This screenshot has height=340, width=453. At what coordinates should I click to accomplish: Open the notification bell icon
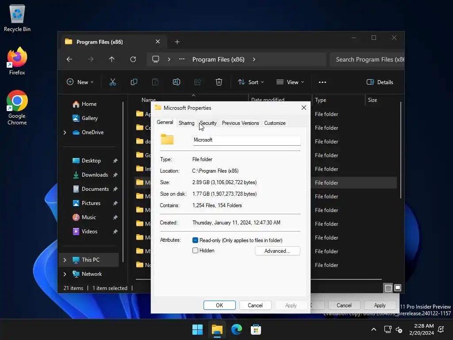[x=441, y=329]
